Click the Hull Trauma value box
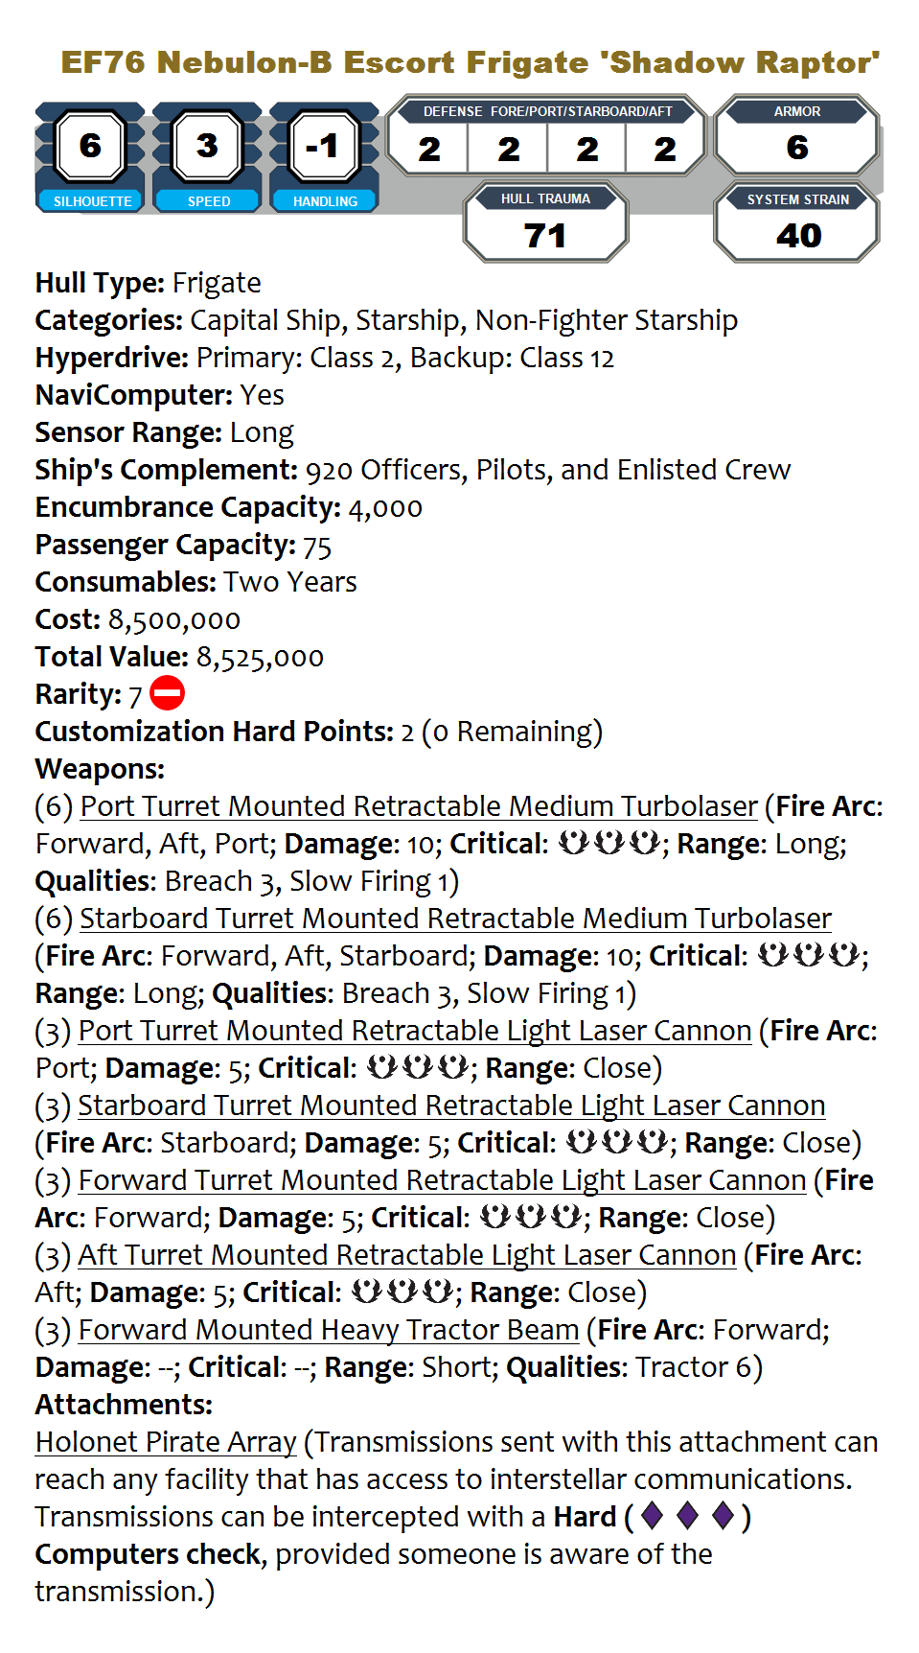The width and height of the screenshot is (919, 1653). coord(545,224)
